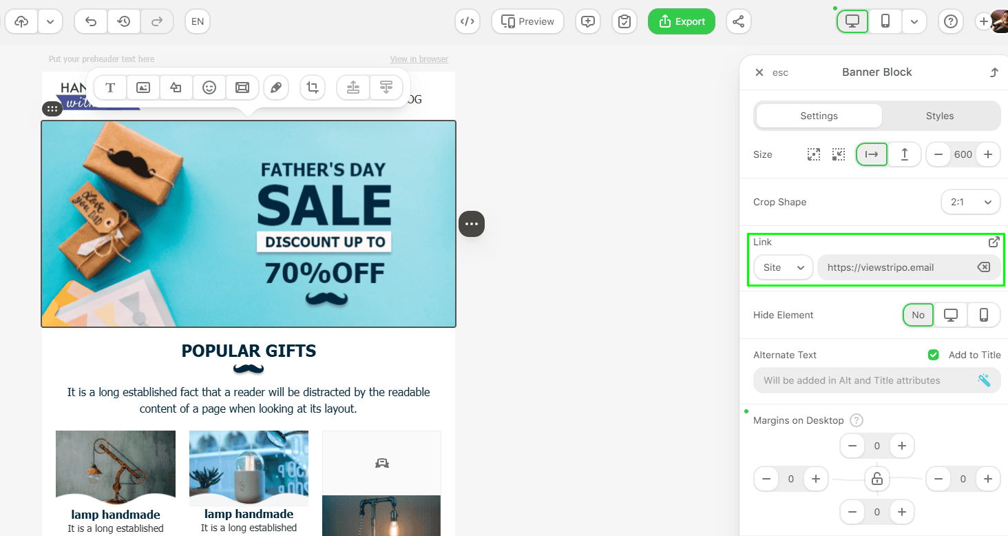Viewport: 1008px width, 536px height.
Task: Expand the Site link type dropdown
Action: (784, 267)
